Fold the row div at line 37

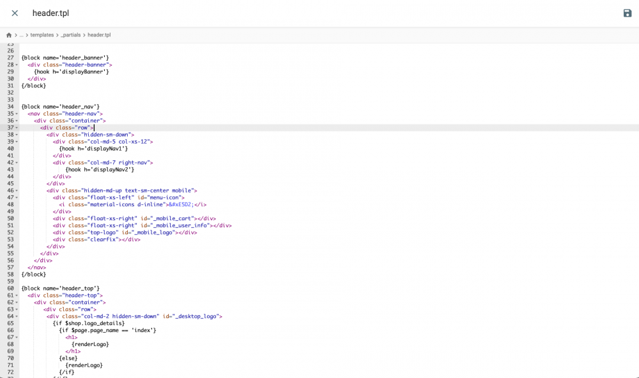coord(17,127)
